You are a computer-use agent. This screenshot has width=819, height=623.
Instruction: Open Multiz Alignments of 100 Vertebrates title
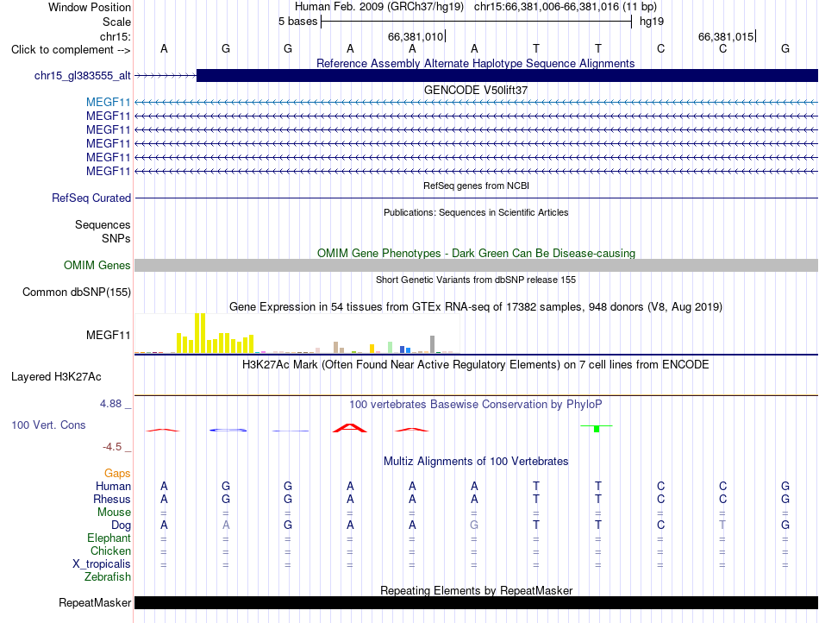476,461
